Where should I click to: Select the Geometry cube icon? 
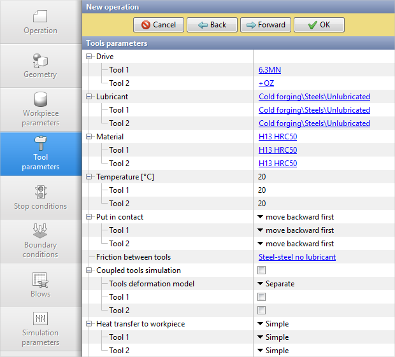pos(40,60)
